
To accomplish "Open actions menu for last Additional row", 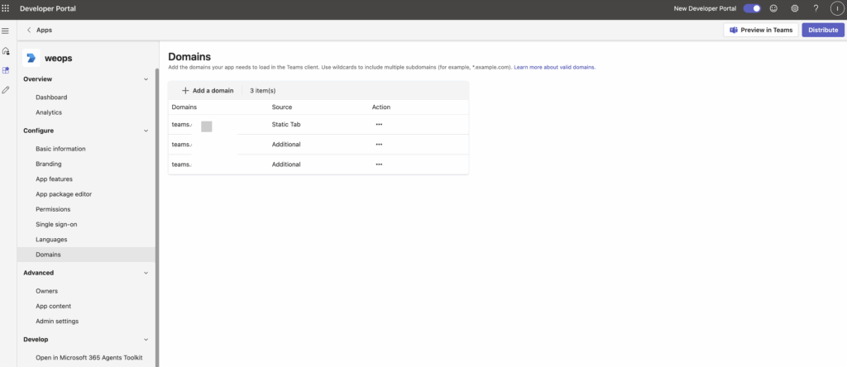I will coord(379,164).
